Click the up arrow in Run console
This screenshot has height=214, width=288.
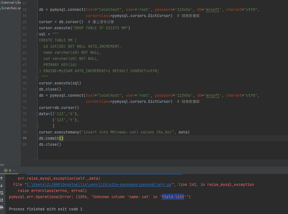[x=2, y=178]
